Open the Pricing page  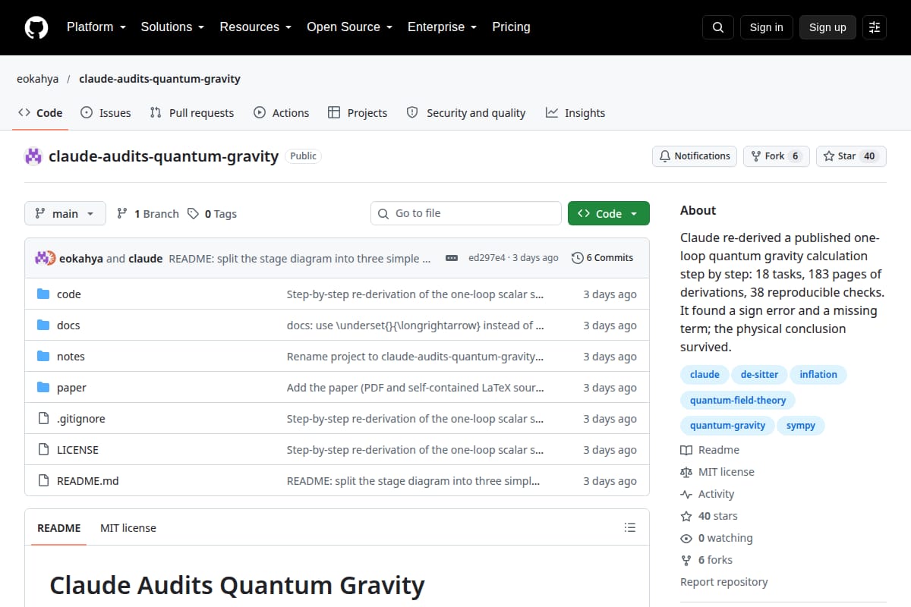pyautogui.click(x=511, y=27)
